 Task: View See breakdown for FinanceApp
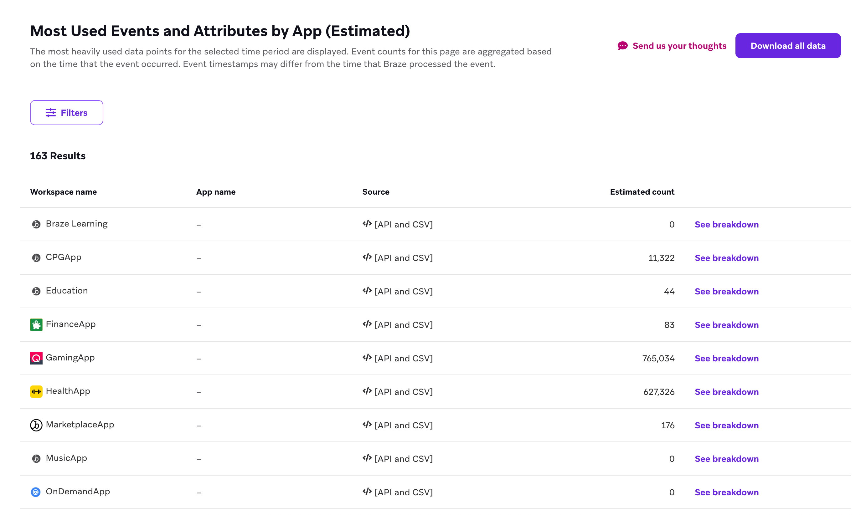tap(726, 324)
